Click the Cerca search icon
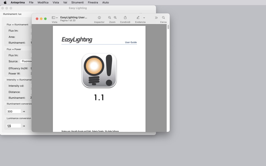This screenshot has height=166, width=266. 163,18
